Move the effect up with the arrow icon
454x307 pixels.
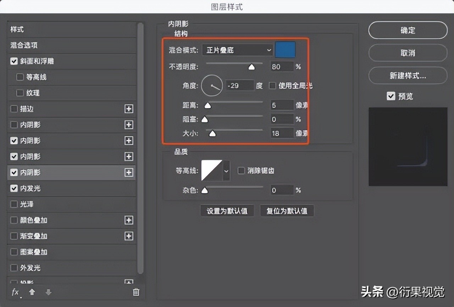(32, 292)
